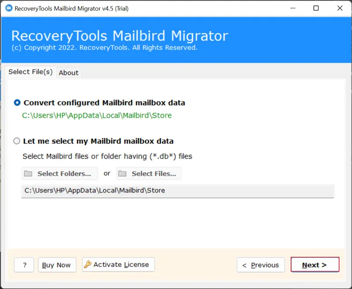This screenshot has width=352, height=289.
Task: Click the Mailbird Store path input field
Action: [x=177, y=191]
